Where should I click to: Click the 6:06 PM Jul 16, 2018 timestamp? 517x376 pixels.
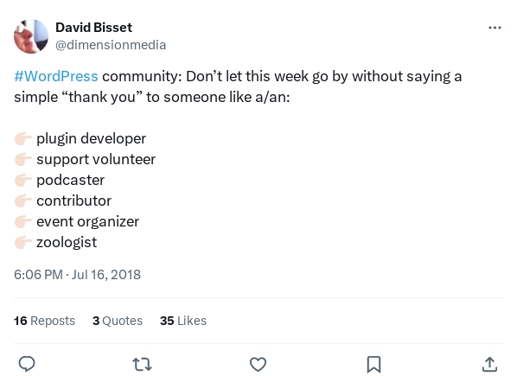pyautogui.click(x=77, y=275)
